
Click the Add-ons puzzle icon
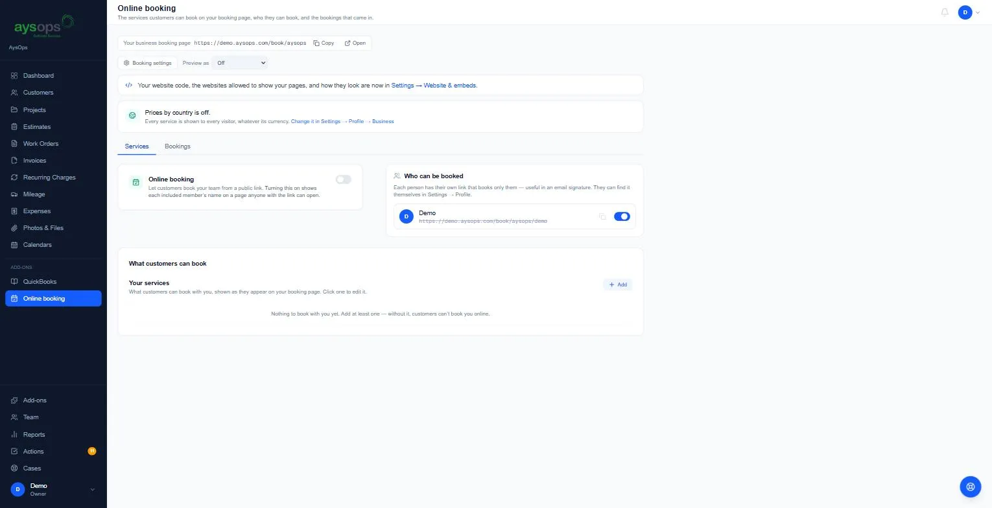pyautogui.click(x=14, y=400)
